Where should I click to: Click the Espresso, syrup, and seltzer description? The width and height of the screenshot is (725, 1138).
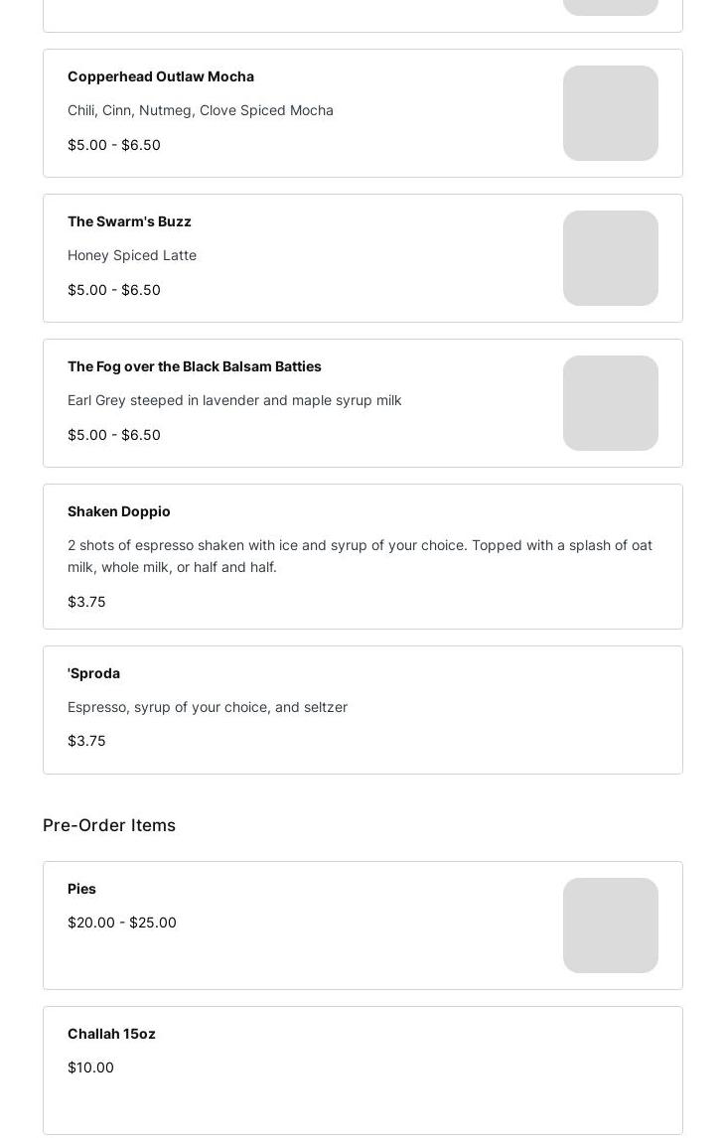(x=208, y=707)
